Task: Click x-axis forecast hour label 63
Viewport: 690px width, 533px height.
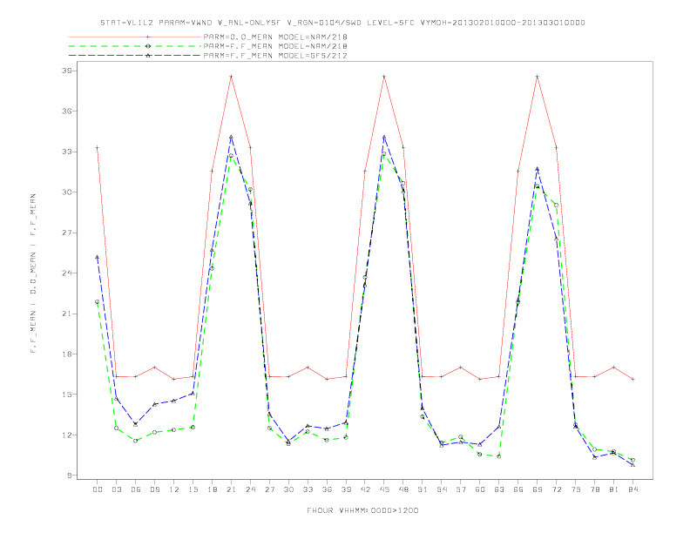Action: (x=499, y=489)
